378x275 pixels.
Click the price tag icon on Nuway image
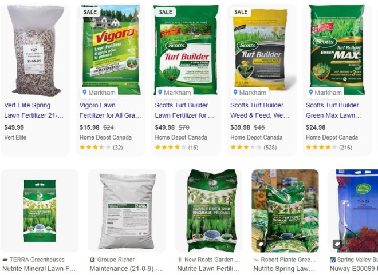pos(337,244)
